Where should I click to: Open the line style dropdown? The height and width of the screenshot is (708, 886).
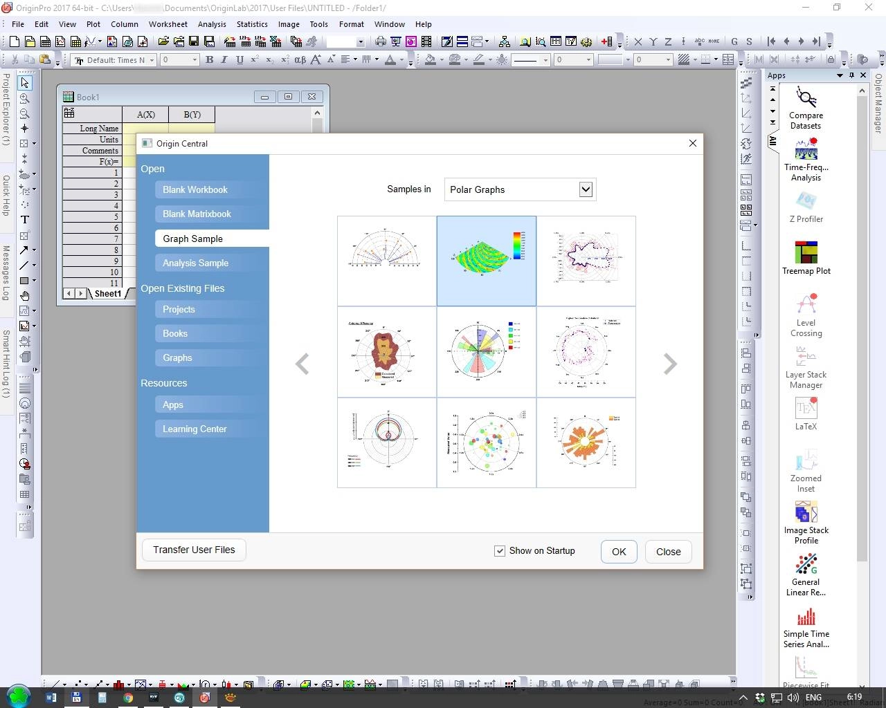(x=545, y=60)
